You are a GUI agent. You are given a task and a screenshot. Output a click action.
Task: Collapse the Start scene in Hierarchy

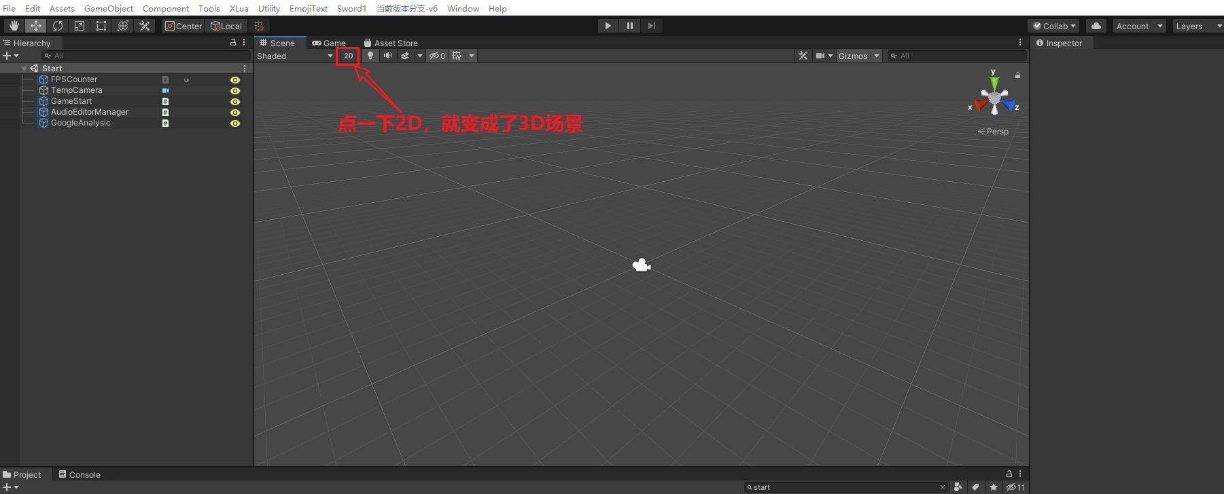point(24,69)
